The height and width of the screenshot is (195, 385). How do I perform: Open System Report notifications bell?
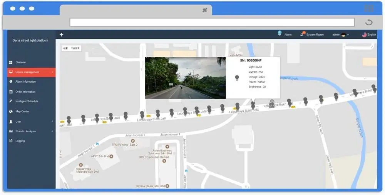click(302, 34)
